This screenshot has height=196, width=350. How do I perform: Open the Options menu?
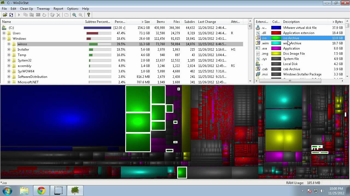tap(73, 9)
